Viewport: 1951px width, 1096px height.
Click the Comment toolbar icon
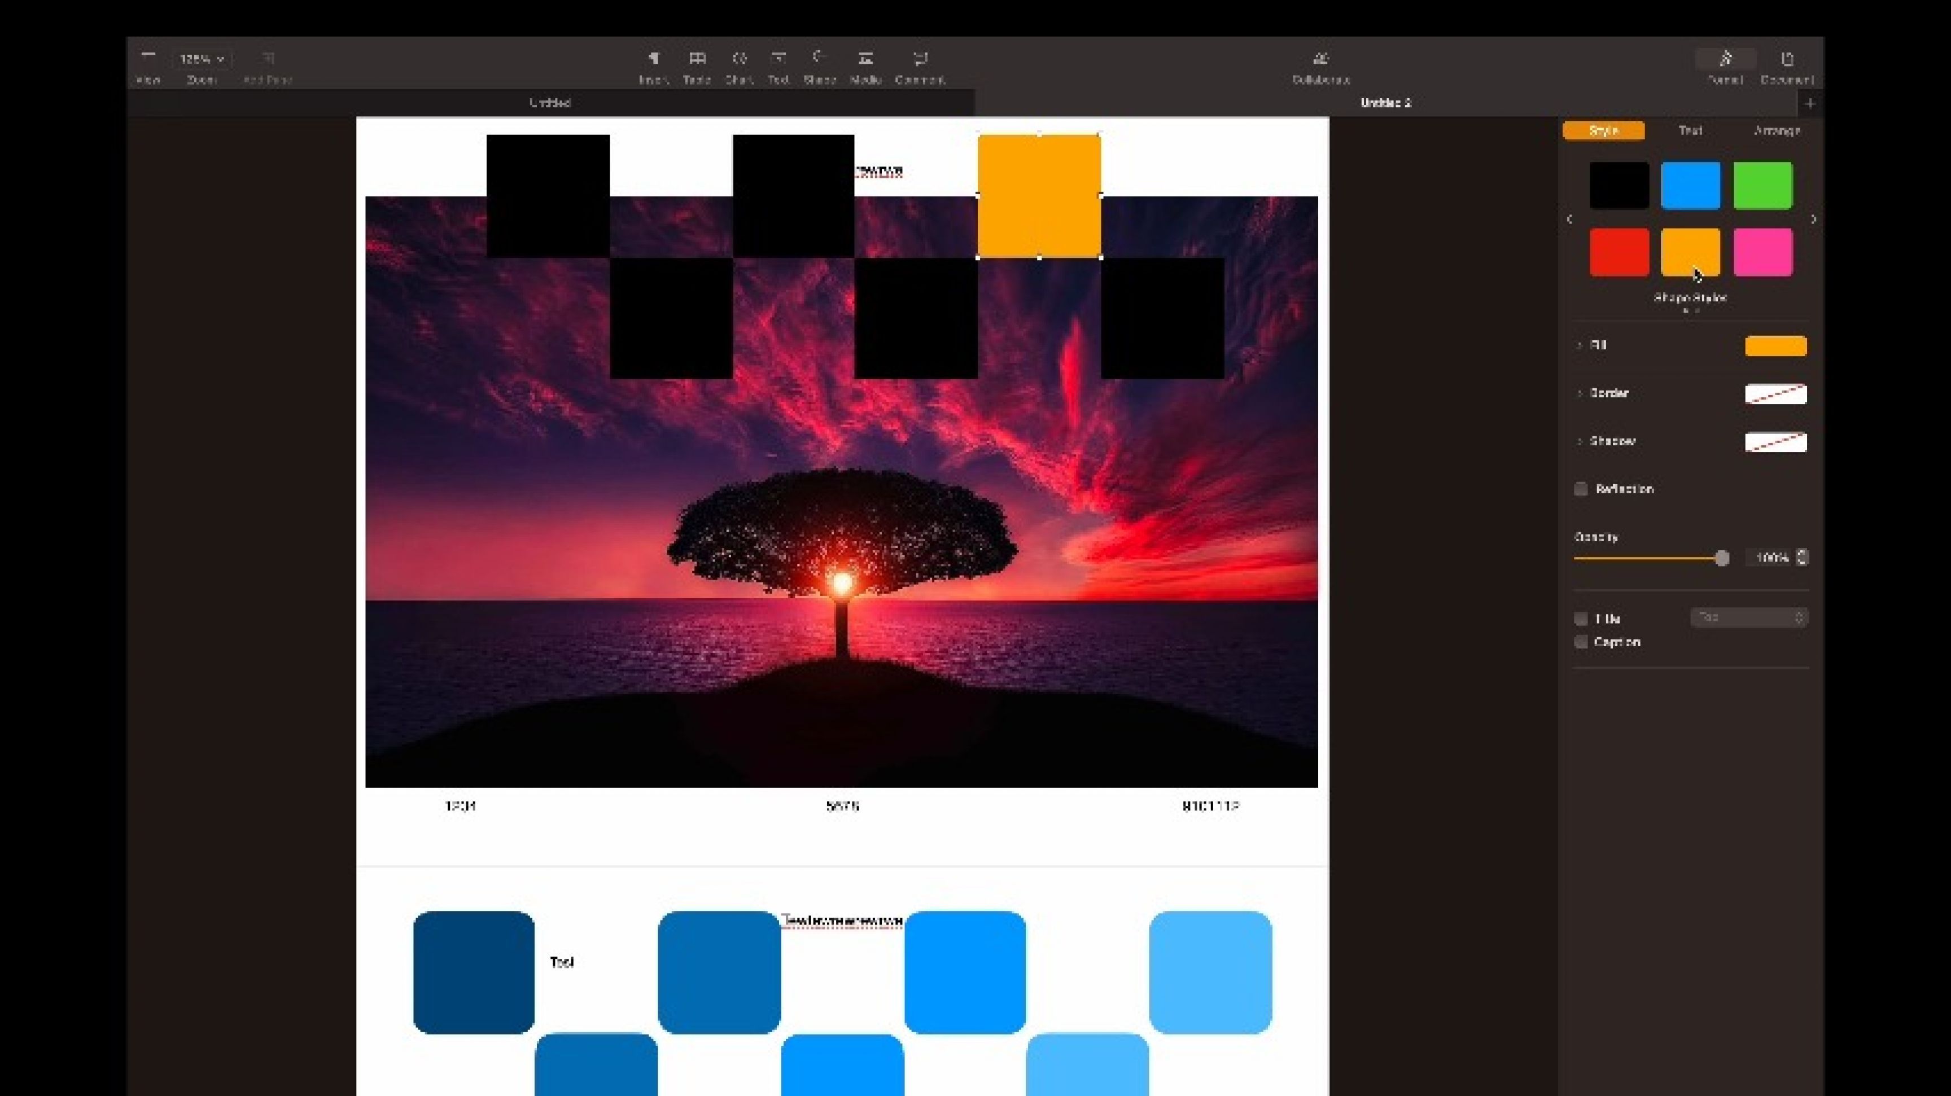(x=920, y=58)
